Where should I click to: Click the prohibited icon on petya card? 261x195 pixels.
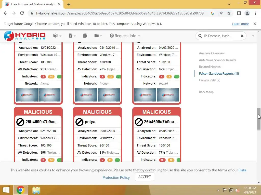80,122
